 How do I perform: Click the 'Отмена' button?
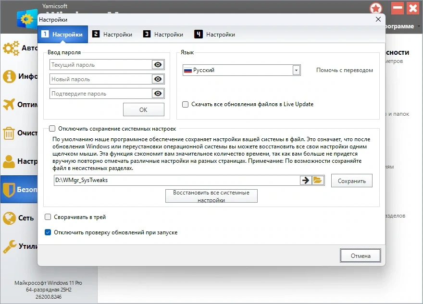pos(361,255)
